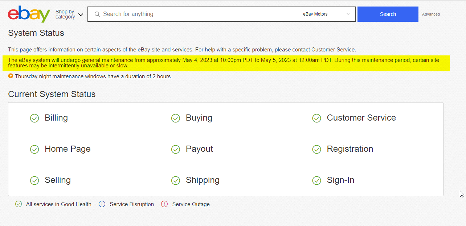The image size is (466, 226).
Task: Click the green Good Health legend icon
Action: coord(19,204)
